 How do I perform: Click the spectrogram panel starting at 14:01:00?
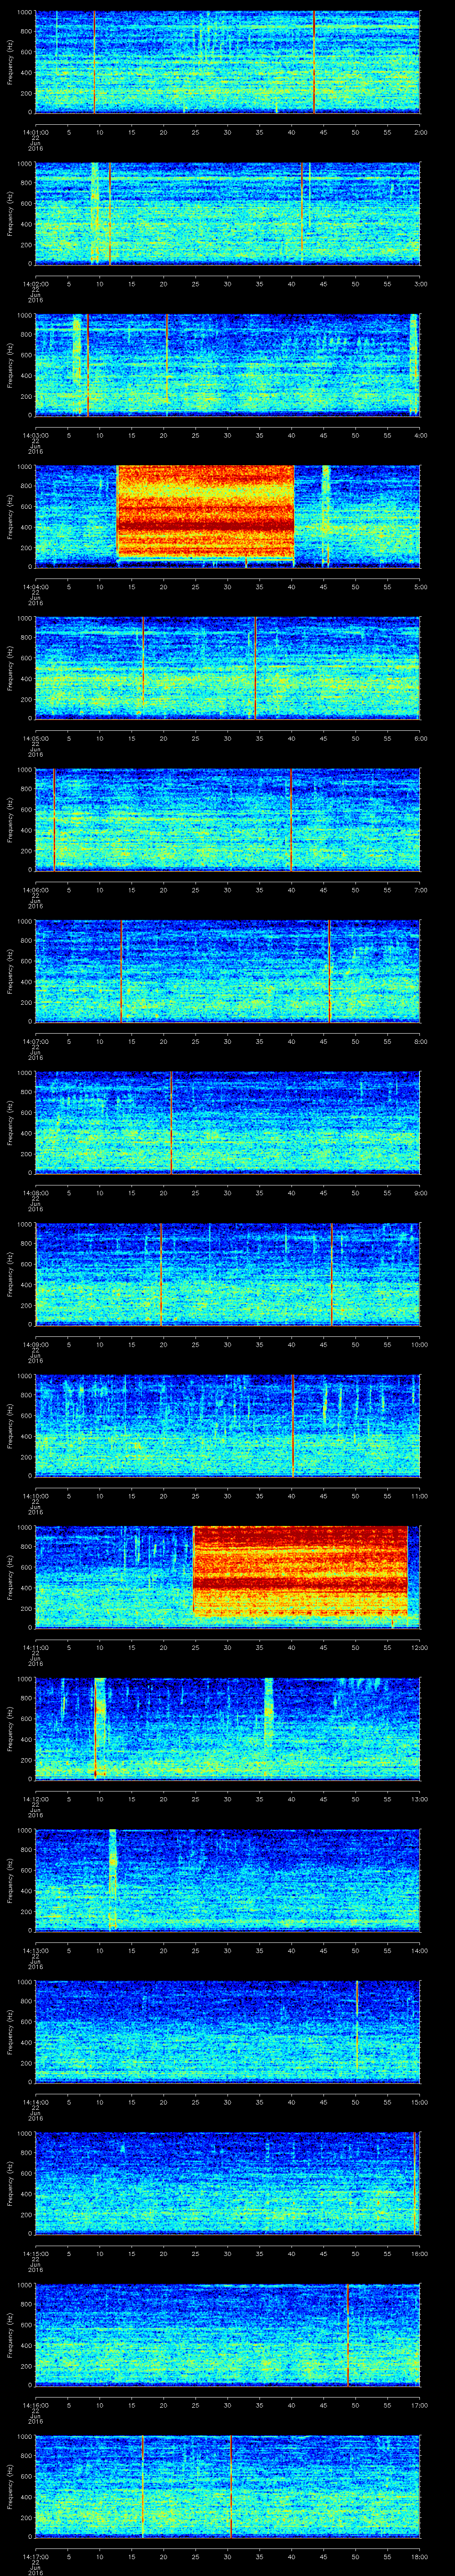[x=228, y=62]
